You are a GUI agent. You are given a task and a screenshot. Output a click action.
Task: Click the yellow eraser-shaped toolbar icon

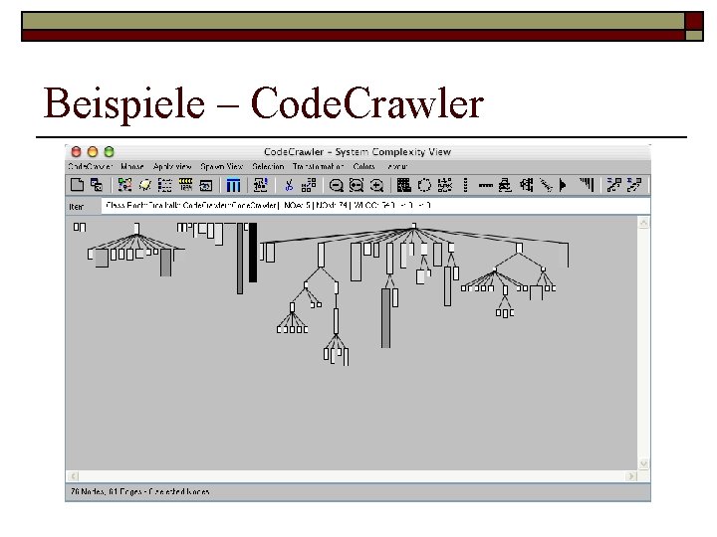point(145,185)
